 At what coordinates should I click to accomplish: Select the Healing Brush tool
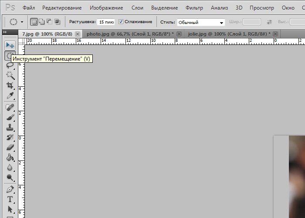(10, 107)
